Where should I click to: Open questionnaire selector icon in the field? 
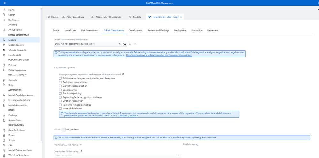(x=125, y=44)
